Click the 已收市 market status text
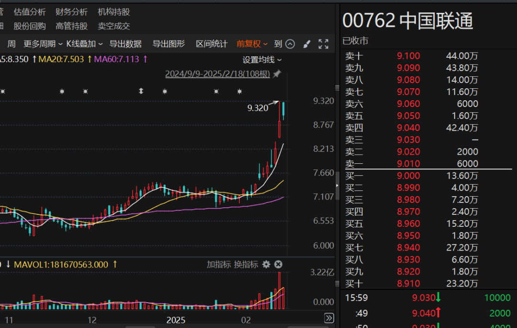 point(355,41)
